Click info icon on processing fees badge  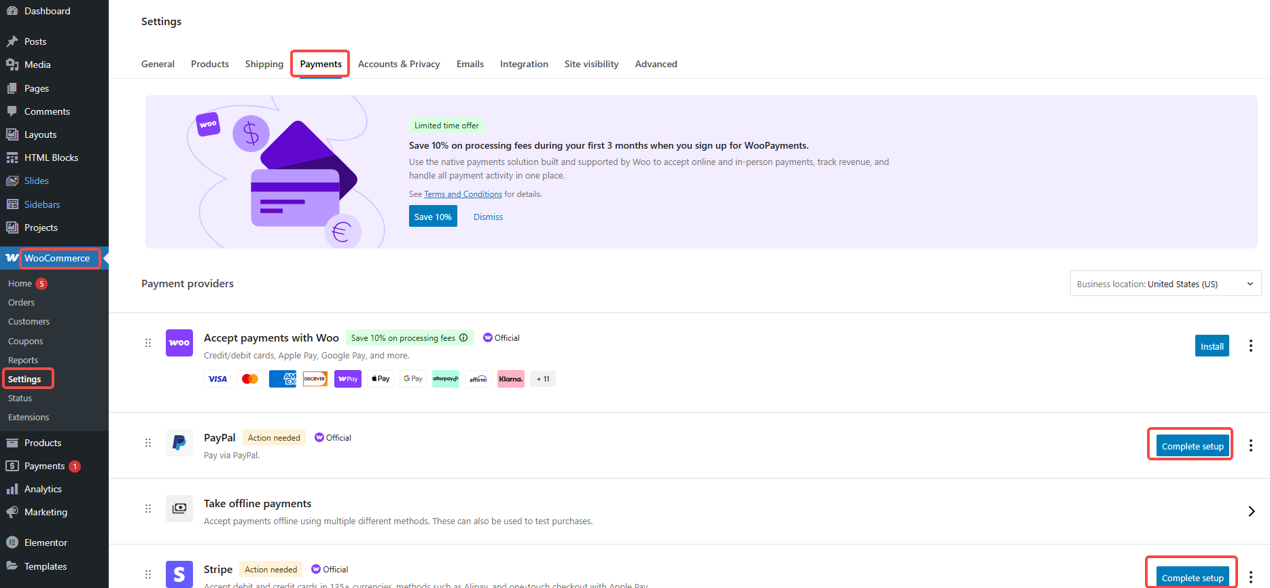pyautogui.click(x=463, y=337)
